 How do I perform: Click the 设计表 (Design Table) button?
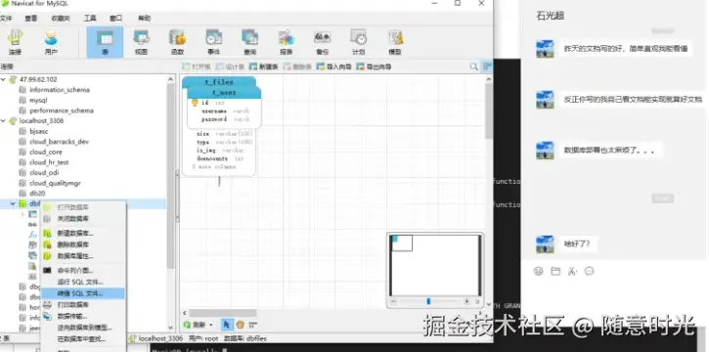(230, 66)
